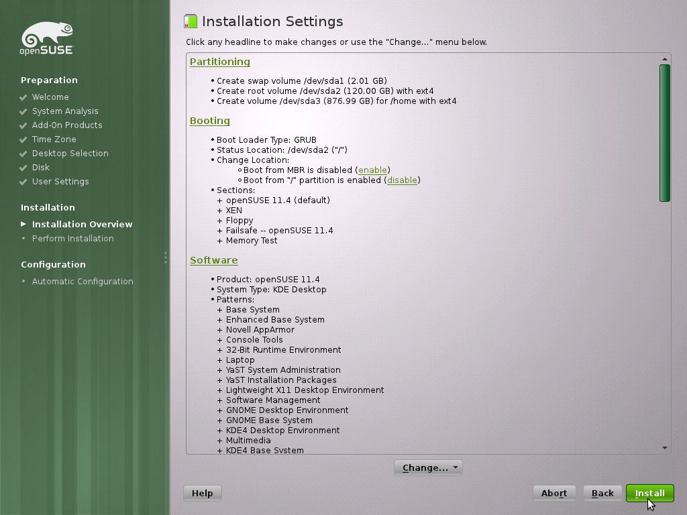This screenshot has height=515, width=687.
Task: Click 'Failsafe -- openSUSE 11.4' entry
Action: (x=279, y=231)
